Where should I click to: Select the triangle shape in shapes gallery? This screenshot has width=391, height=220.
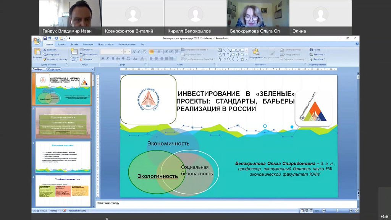click(220, 55)
